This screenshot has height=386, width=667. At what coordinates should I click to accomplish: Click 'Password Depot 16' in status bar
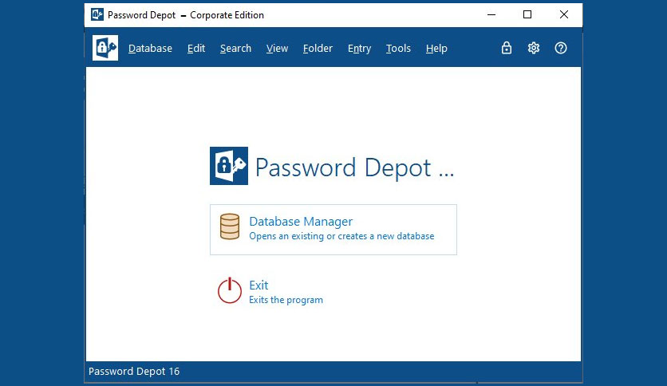[x=134, y=372]
